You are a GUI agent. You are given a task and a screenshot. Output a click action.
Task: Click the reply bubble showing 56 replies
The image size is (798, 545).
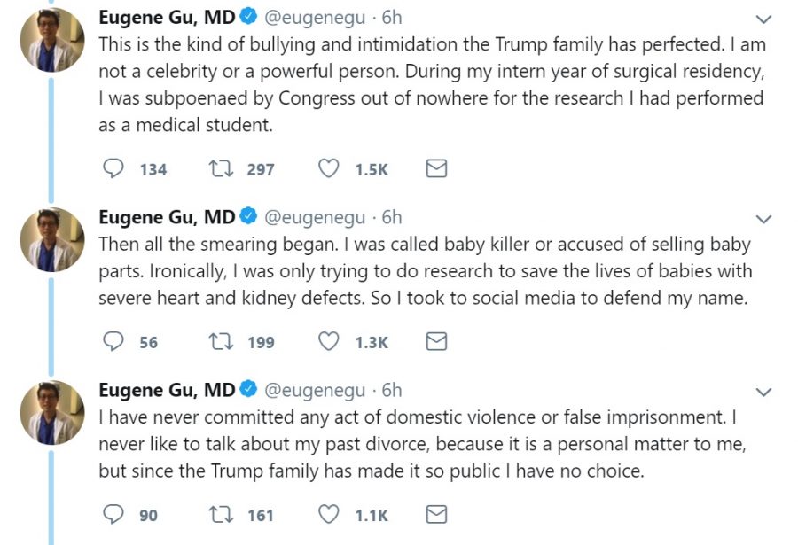pos(113,340)
